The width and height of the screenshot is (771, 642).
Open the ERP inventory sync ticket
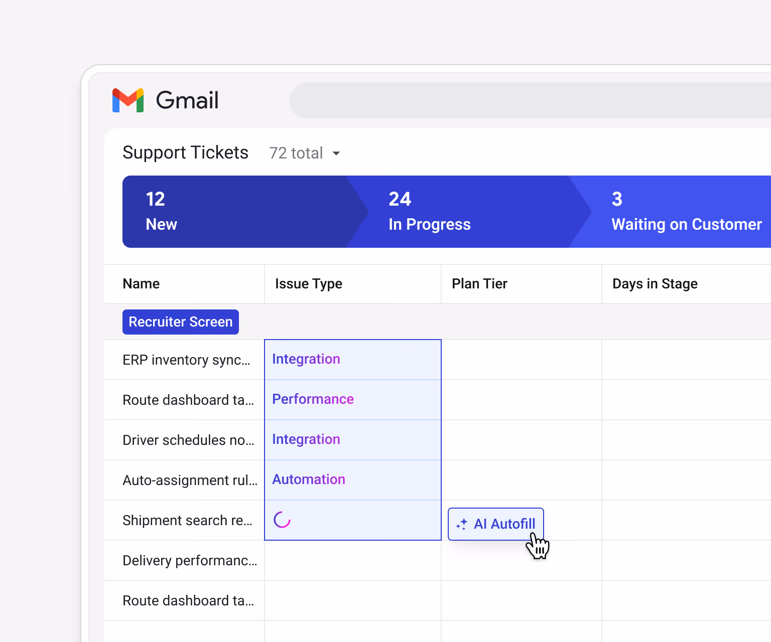(186, 360)
